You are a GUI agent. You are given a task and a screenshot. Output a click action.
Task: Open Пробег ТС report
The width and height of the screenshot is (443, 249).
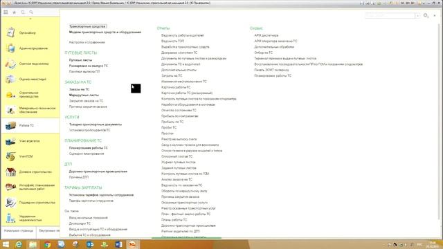[x=169, y=127]
